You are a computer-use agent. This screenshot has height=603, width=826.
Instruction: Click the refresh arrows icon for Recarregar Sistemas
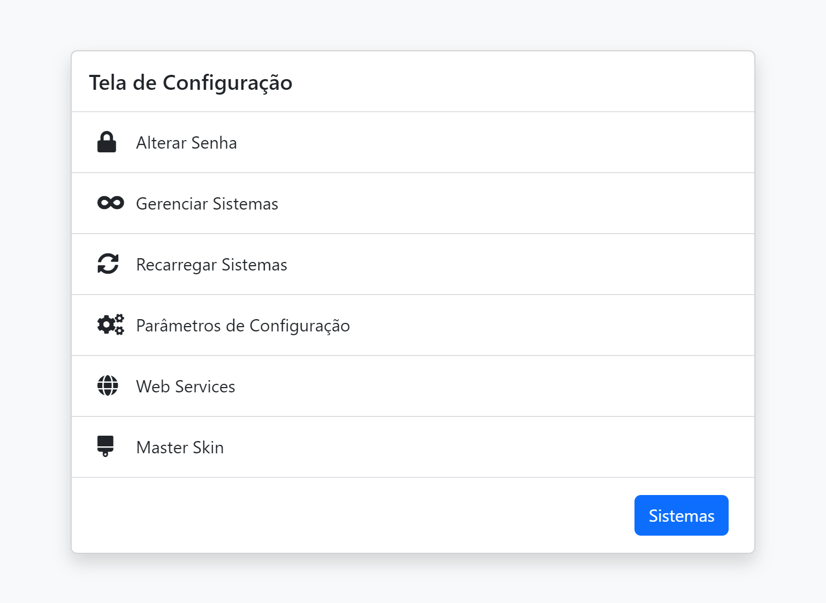108,264
